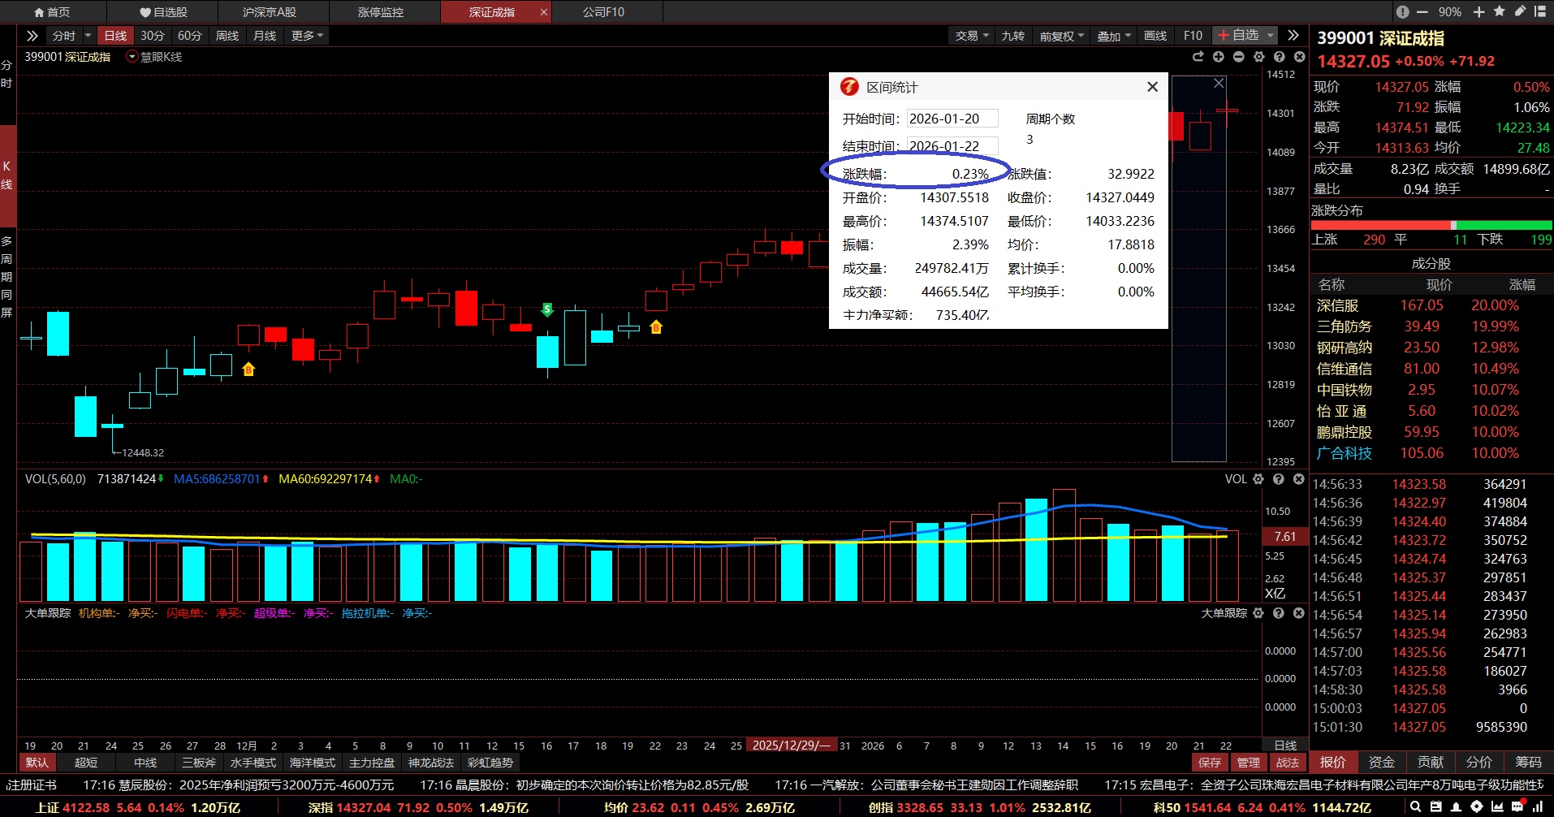1554x817 pixels.
Task: Select the 30分 period button
Action: click(x=152, y=36)
